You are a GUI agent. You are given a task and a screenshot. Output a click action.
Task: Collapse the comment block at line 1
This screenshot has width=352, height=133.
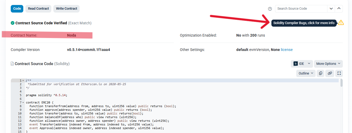coord(23,81)
